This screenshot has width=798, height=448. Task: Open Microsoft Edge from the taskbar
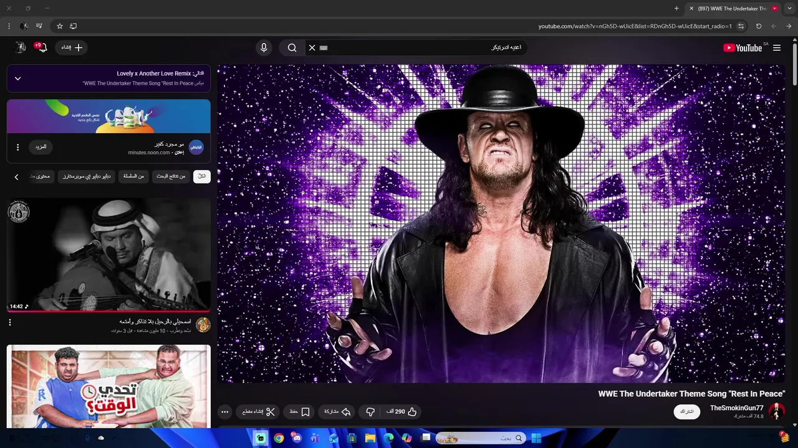[x=389, y=438]
